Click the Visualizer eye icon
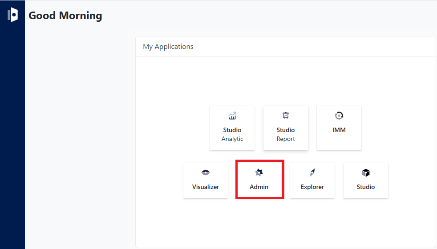This screenshot has width=437, height=249. tap(206, 173)
